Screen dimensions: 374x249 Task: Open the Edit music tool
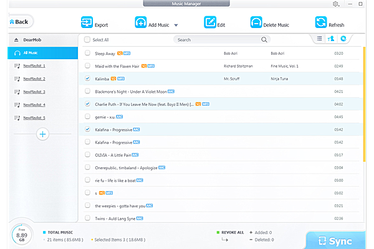(x=210, y=22)
